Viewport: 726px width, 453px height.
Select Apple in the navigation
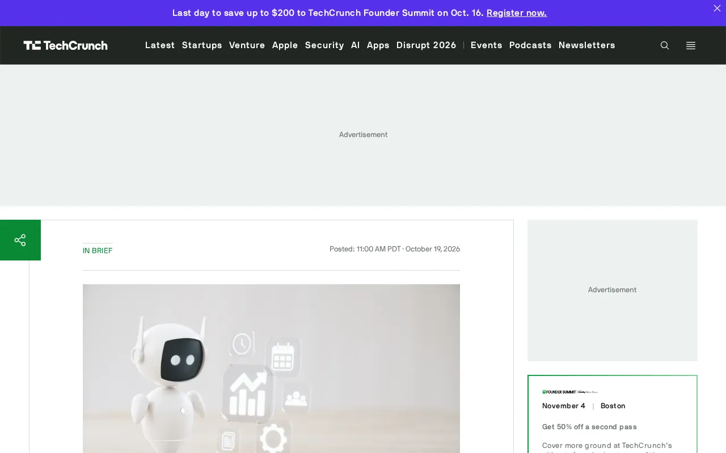tap(285, 45)
